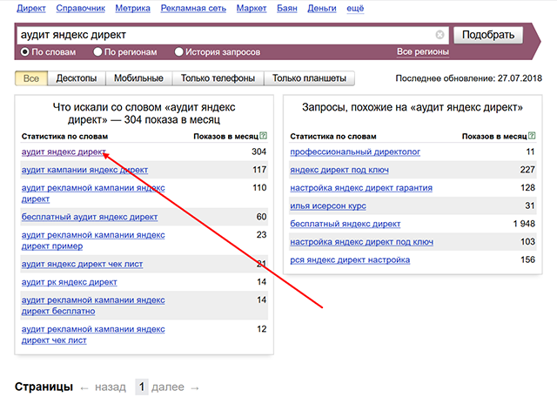Open the 'Деньги' top navigation link
Screen dimensions: 557x404
pyautogui.click(x=322, y=8)
